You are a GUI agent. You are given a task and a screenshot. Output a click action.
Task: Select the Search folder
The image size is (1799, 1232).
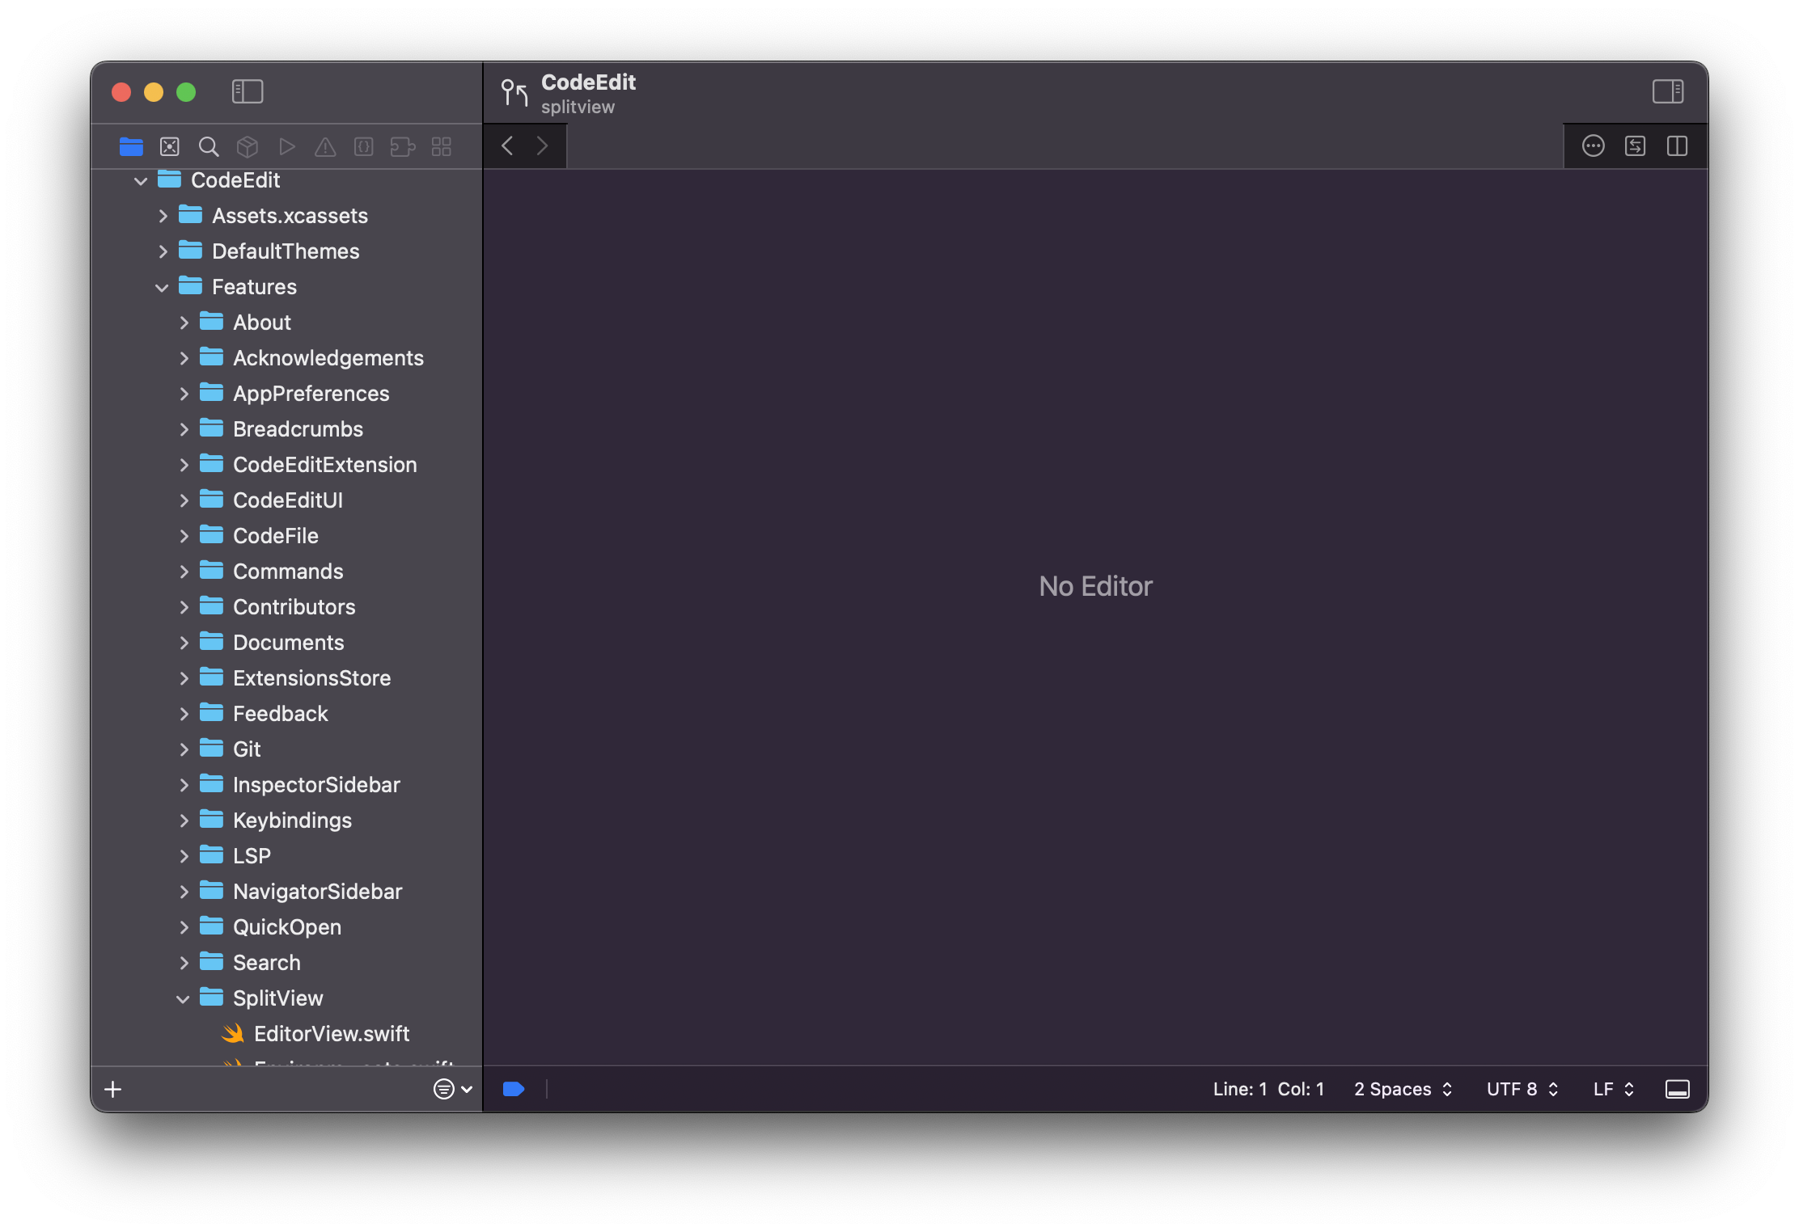click(x=287, y=963)
